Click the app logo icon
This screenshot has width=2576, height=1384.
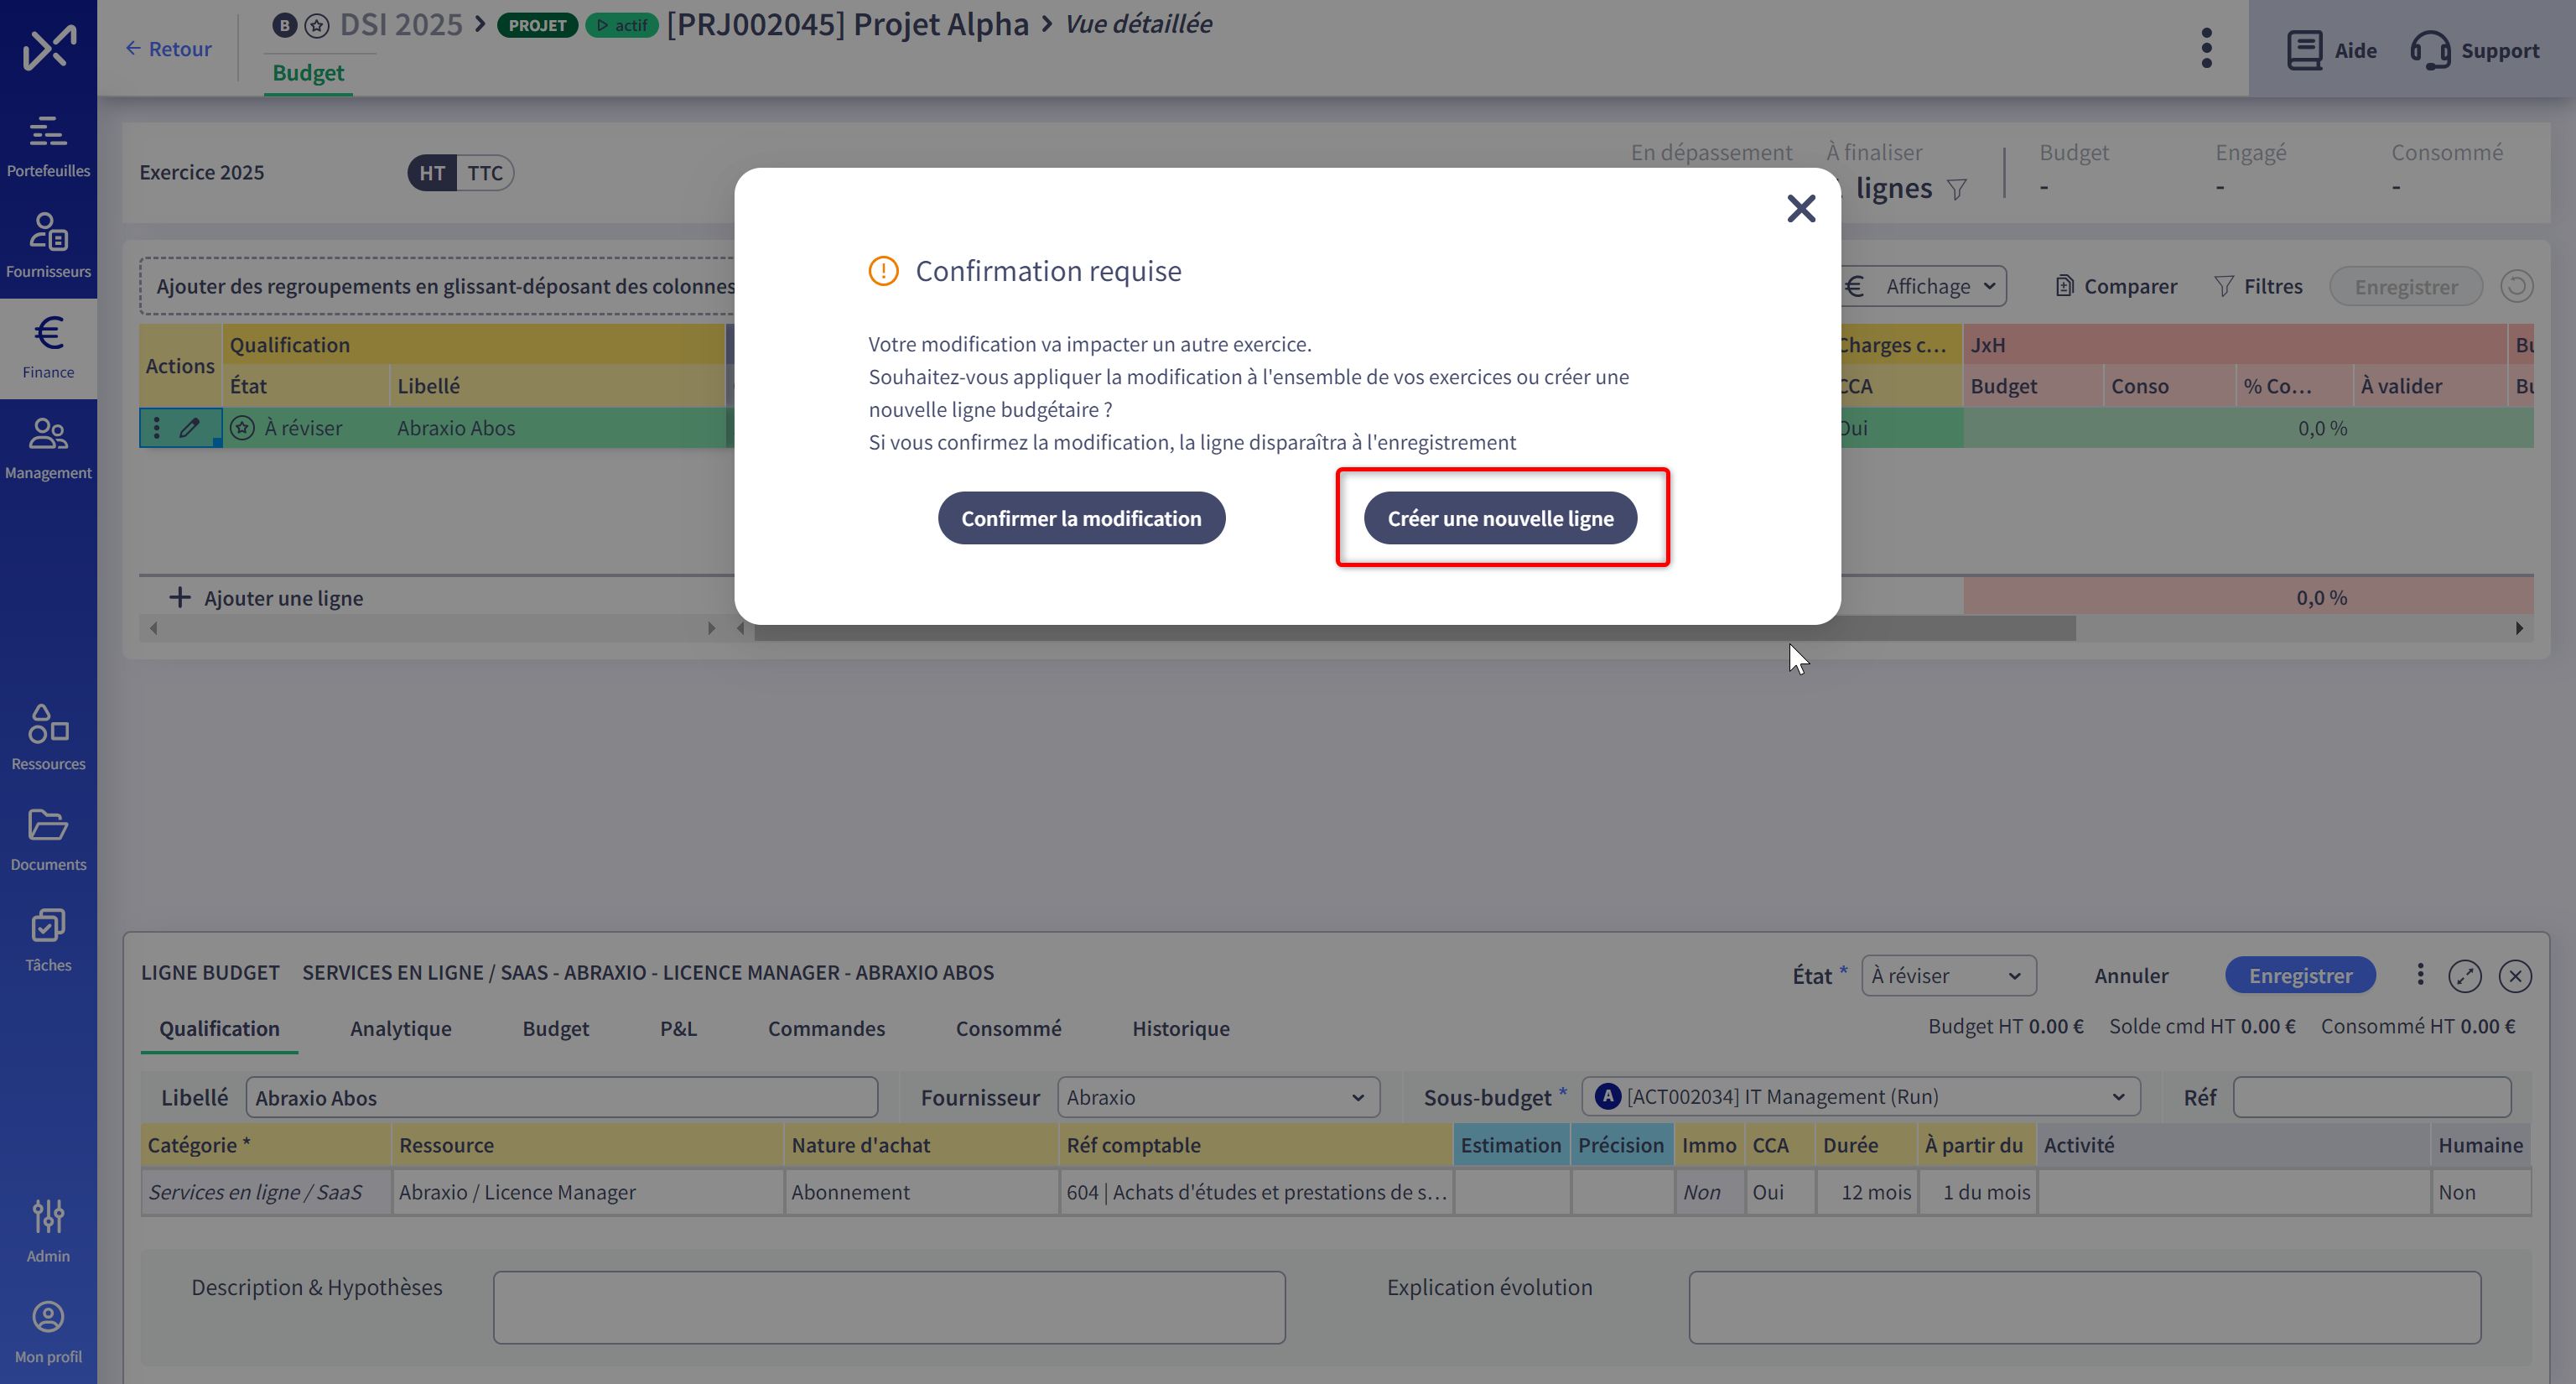click(x=49, y=48)
